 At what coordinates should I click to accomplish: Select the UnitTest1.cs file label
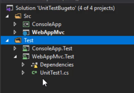(x=54, y=73)
